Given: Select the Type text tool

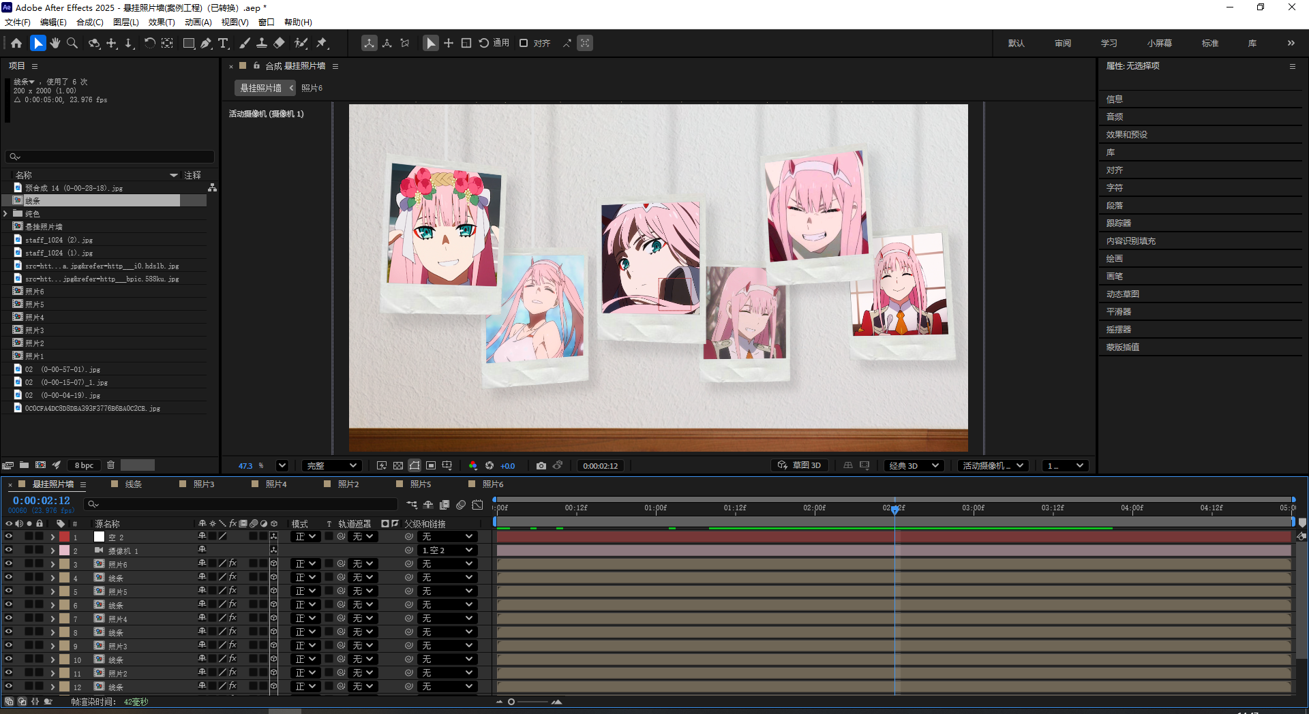Looking at the screenshot, I should (223, 43).
